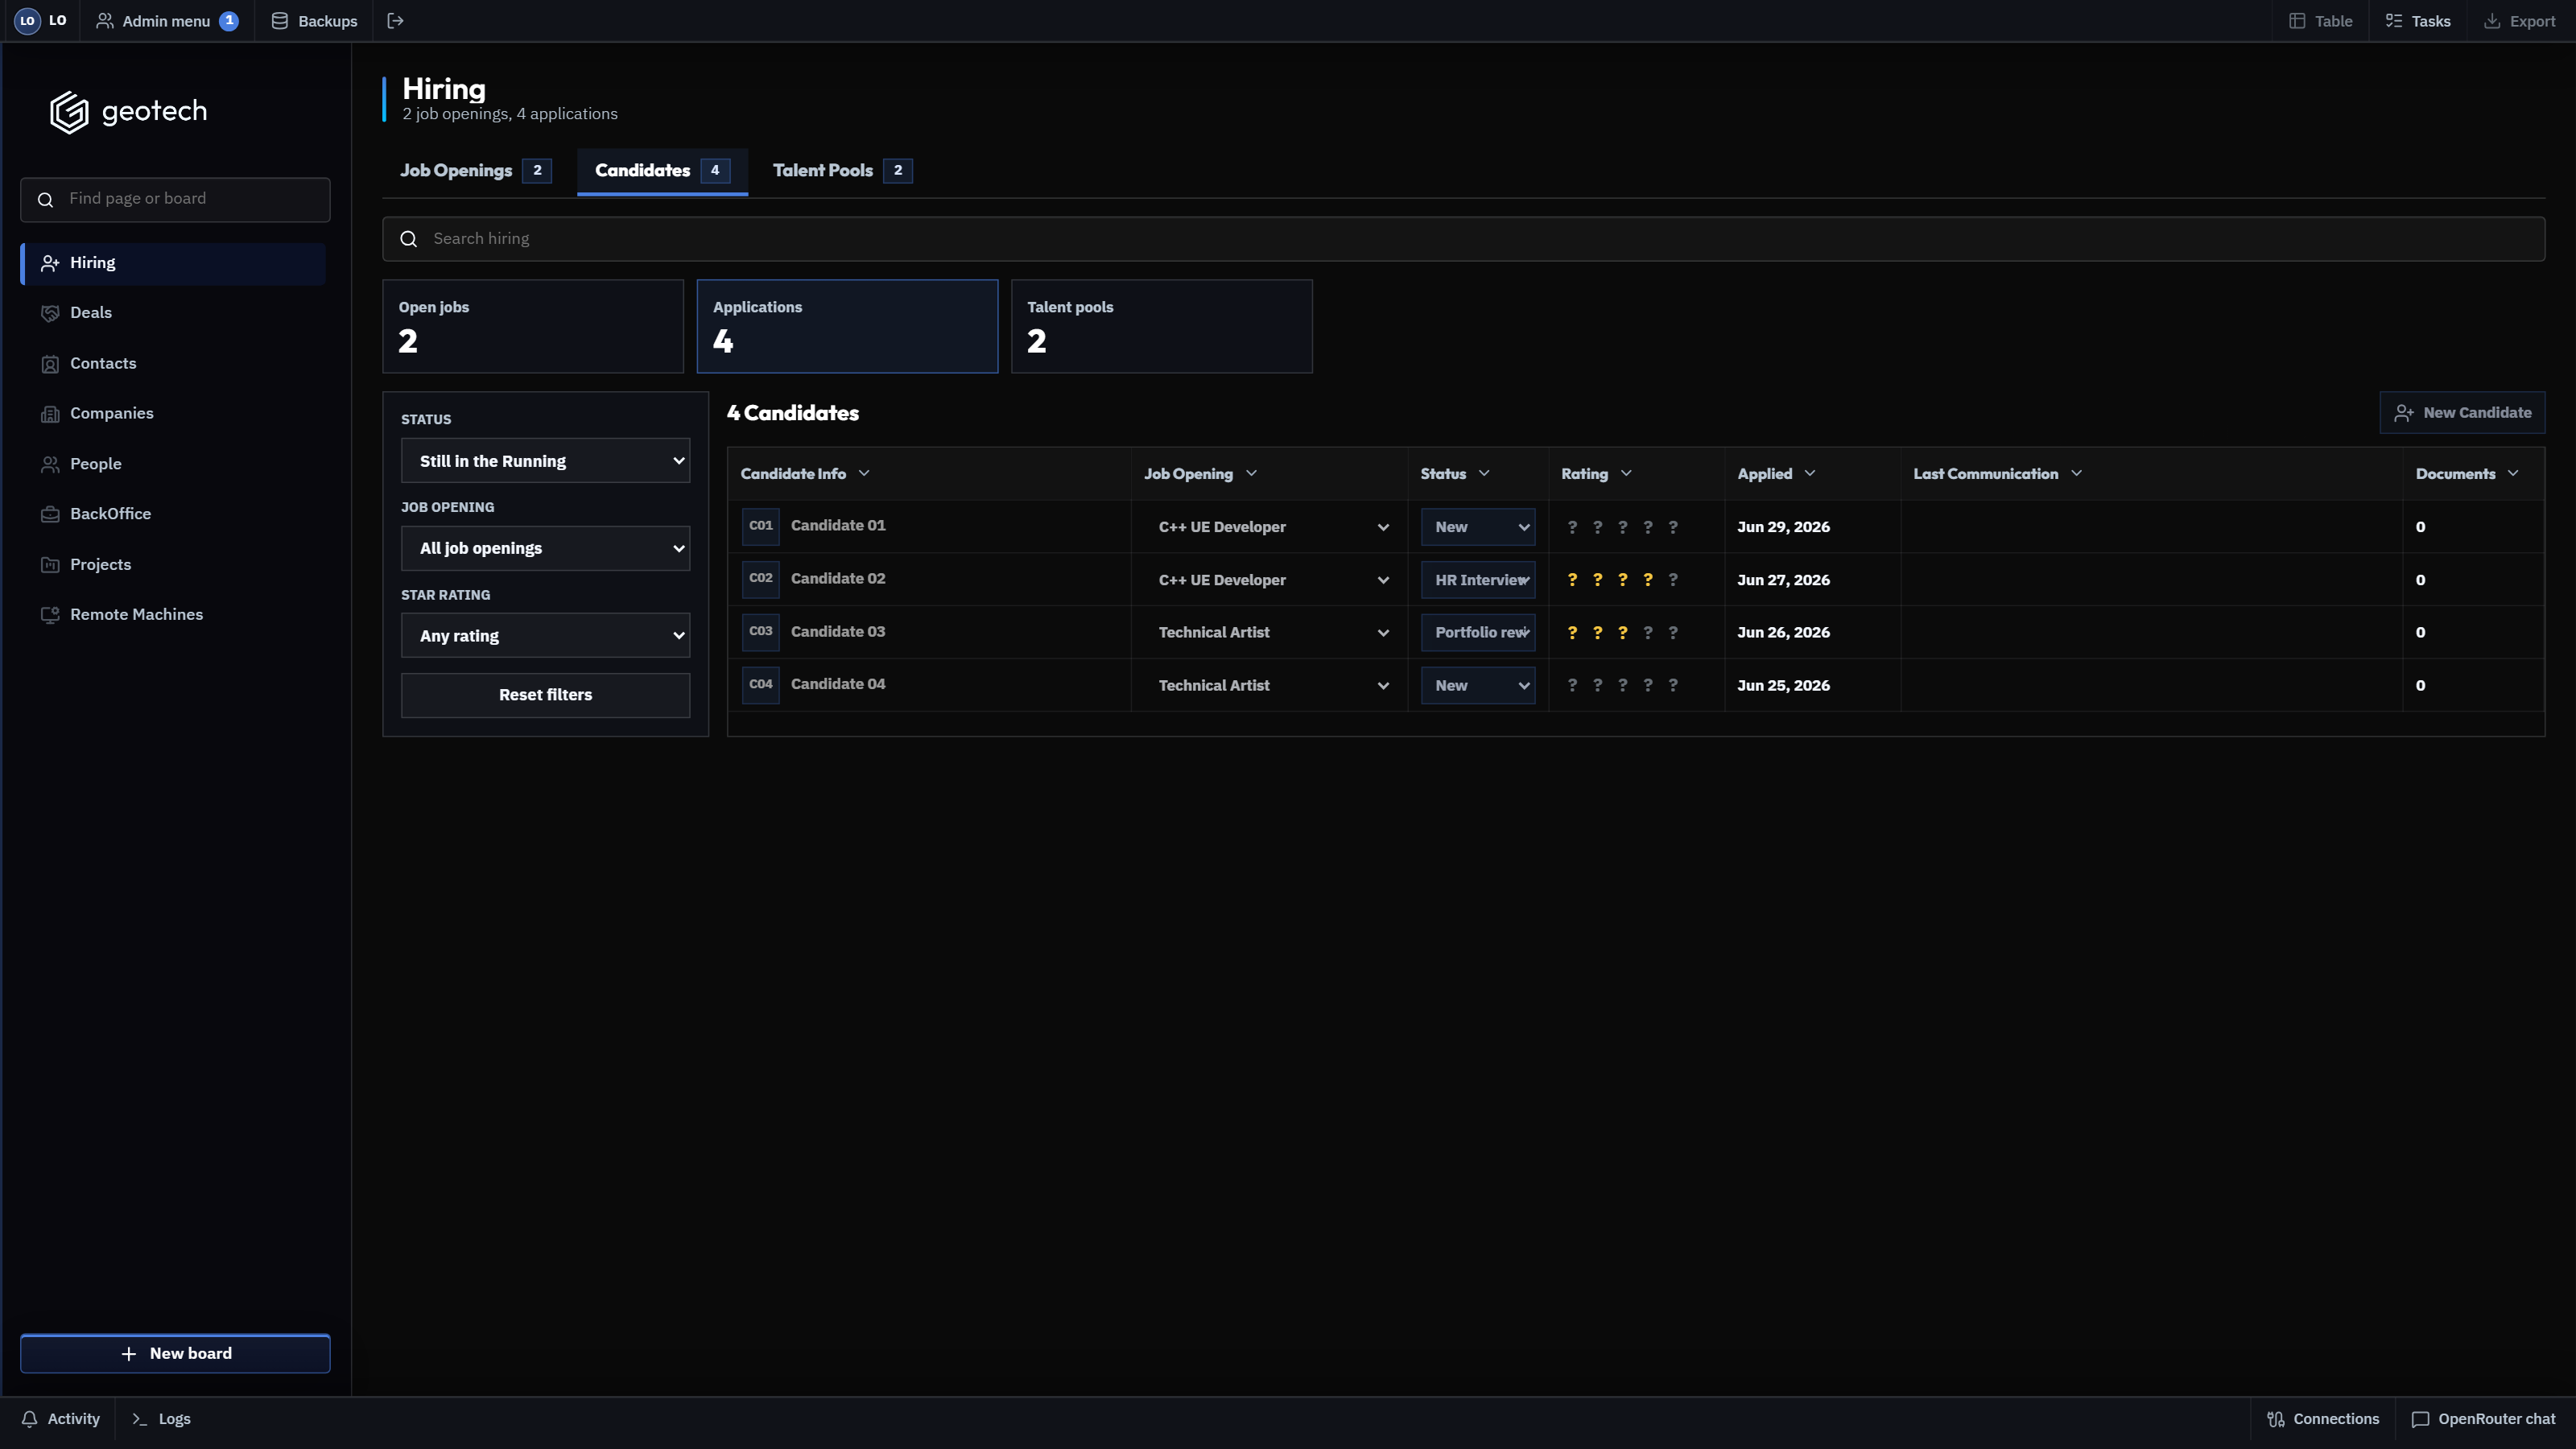Click the C04 candidate badge

[761, 685]
